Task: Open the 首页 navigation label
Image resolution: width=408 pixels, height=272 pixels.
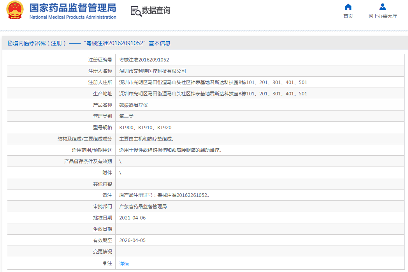Action: coord(348,16)
